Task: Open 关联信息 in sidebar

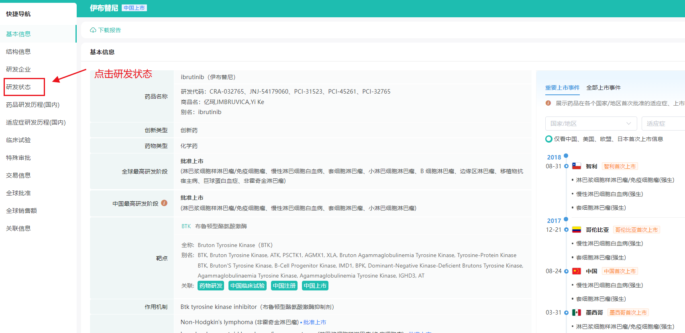Action: click(x=18, y=228)
